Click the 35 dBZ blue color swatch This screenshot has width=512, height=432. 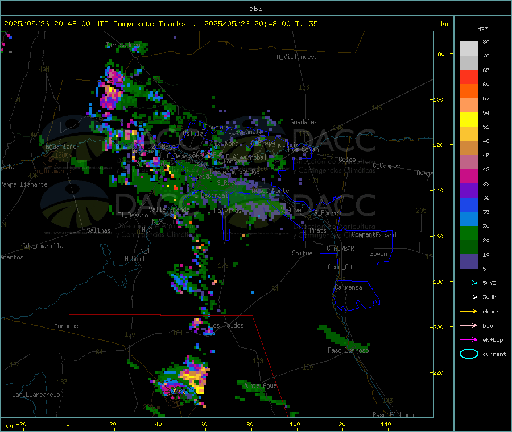point(469,219)
